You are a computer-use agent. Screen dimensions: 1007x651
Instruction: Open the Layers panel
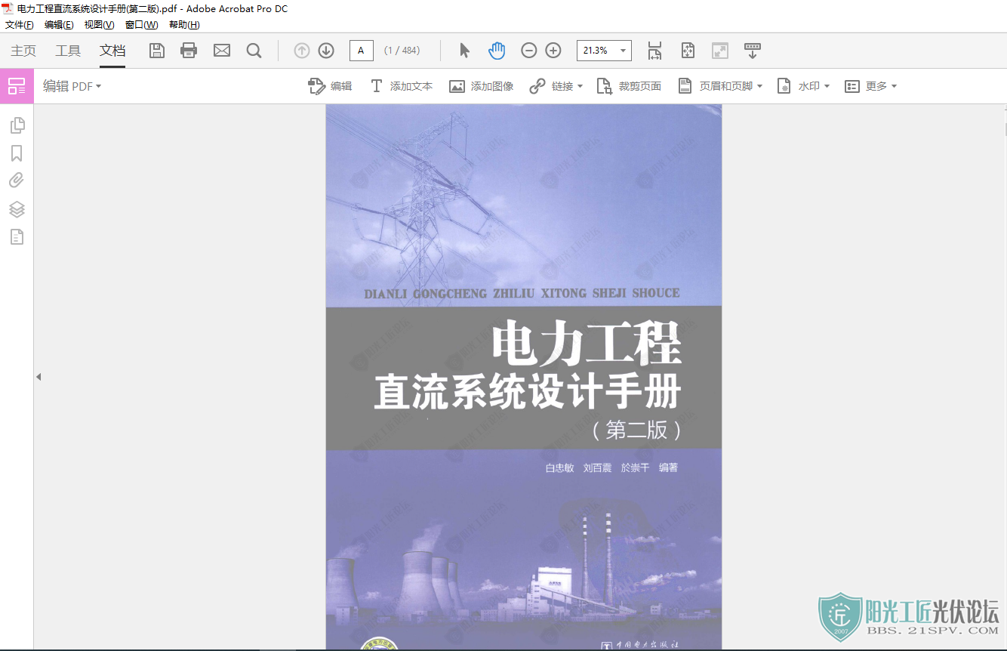tap(17, 209)
